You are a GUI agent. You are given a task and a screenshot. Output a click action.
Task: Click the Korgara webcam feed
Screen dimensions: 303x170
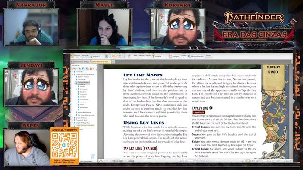click(x=178, y=27)
